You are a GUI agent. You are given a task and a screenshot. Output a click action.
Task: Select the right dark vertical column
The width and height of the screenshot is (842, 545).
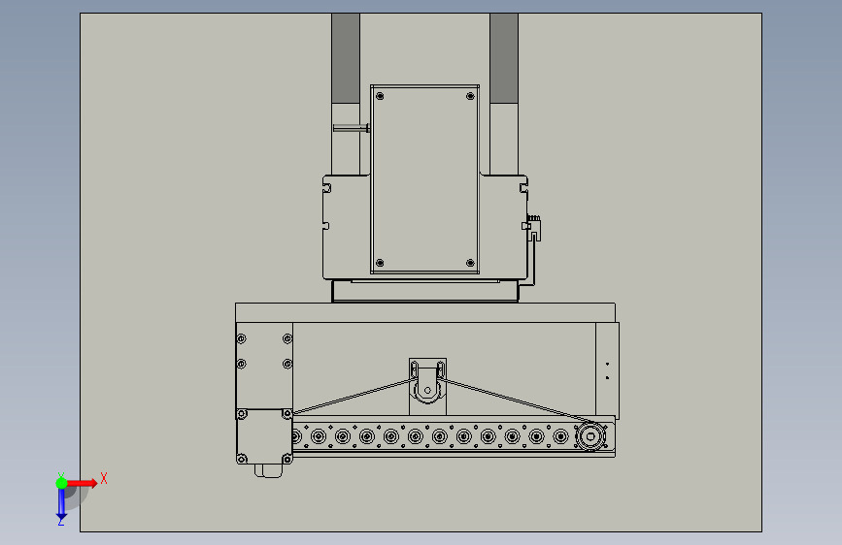[x=504, y=58]
